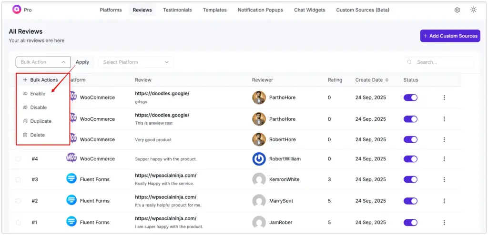Open three-dot menu for RobertWilliam's review
Screen dimensions: 488x235
point(444,159)
